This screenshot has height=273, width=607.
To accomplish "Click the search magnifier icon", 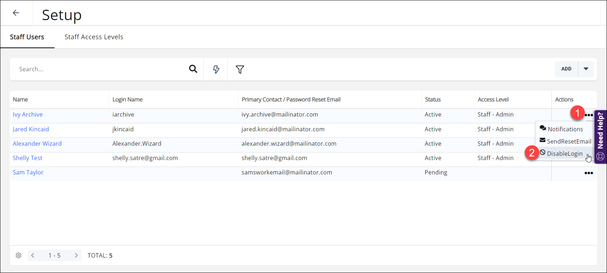I will [x=193, y=69].
